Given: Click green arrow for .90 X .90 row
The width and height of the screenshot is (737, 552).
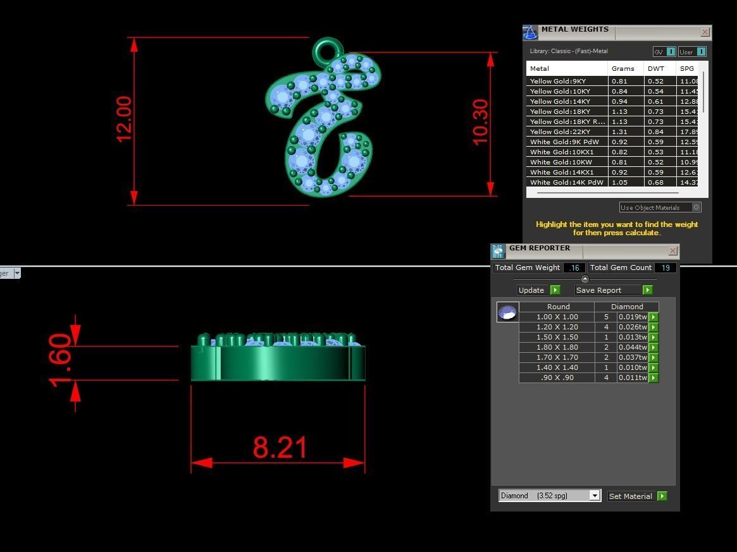Looking at the screenshot, I should tap(653, 377).
